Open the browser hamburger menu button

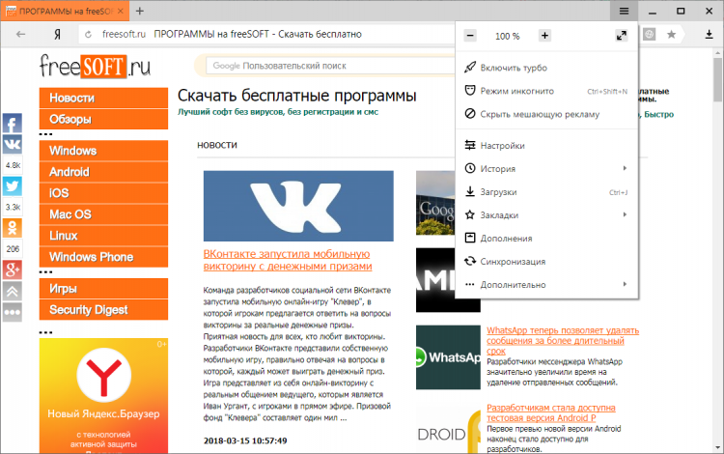624,11
